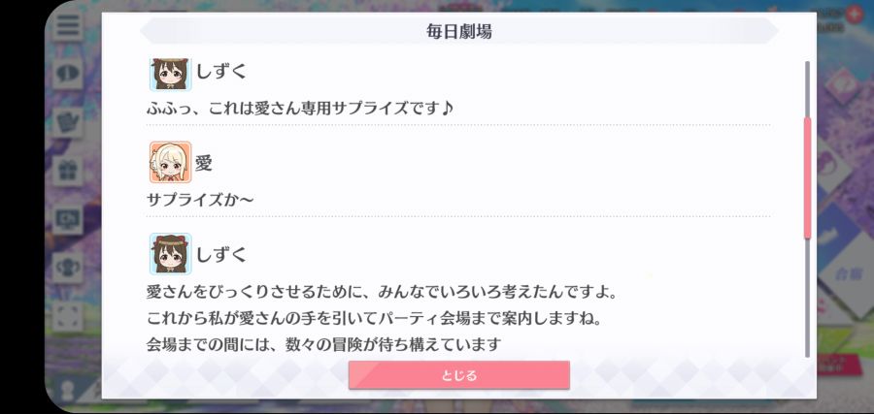Tap the second しずく avatar above the long message
874x414 pixels.
click(x=171, y=254)
